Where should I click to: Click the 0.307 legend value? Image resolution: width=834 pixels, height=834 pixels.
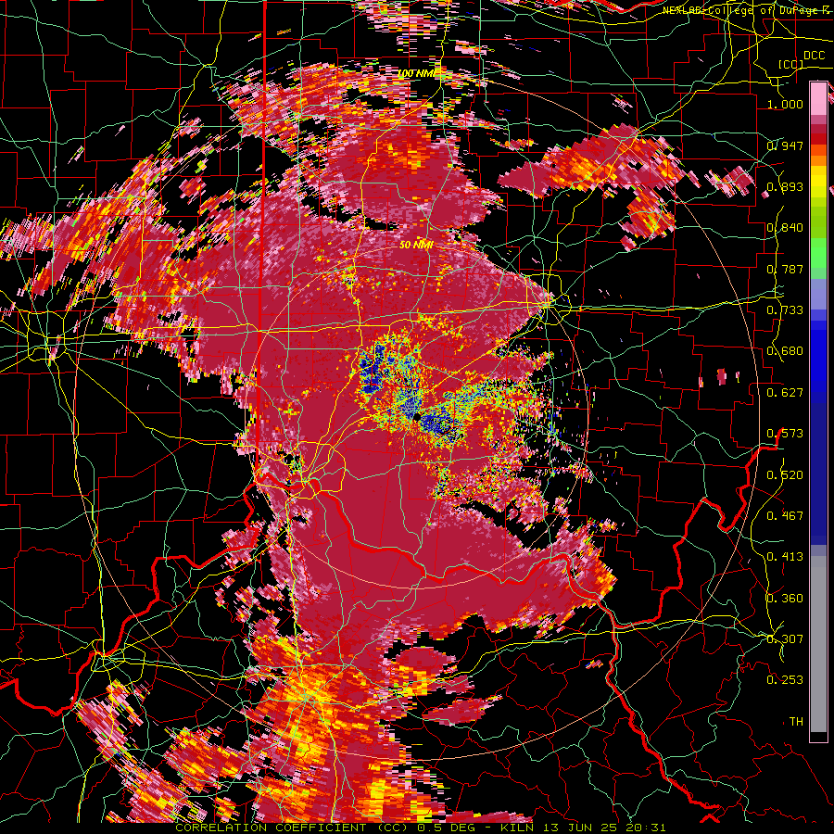tap(785, 638)
